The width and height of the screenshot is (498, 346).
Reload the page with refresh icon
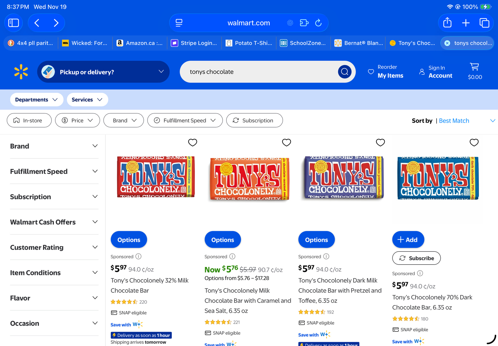[318, 23]
